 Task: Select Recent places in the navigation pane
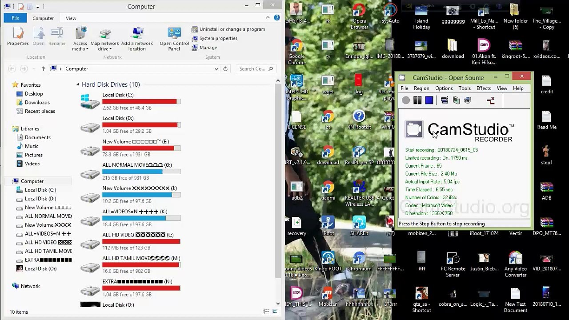click(x=40, y=111)
